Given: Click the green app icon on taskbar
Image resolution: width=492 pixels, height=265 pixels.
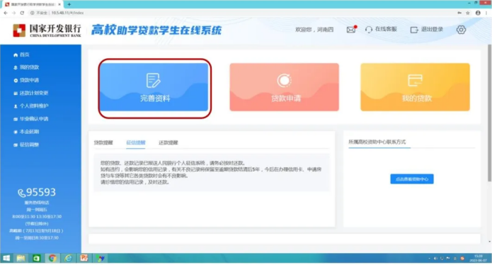Looking at the screenshot, I should click(x=36, y=259).
